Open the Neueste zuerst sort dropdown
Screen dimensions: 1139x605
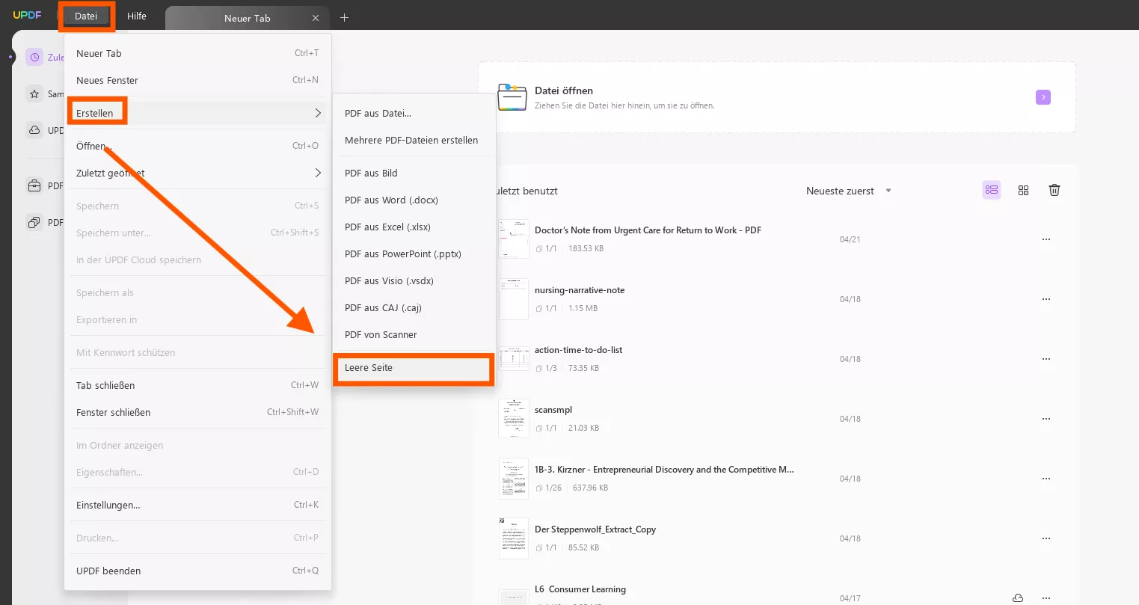tap(849, 191)
